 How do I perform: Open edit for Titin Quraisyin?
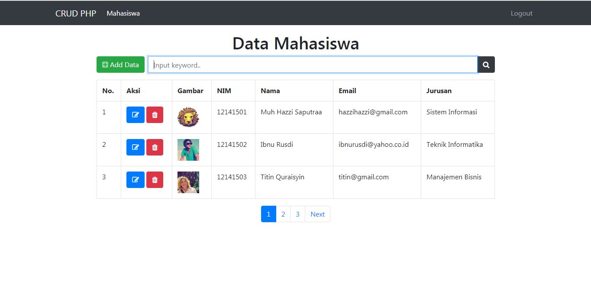tap(135, 180)
